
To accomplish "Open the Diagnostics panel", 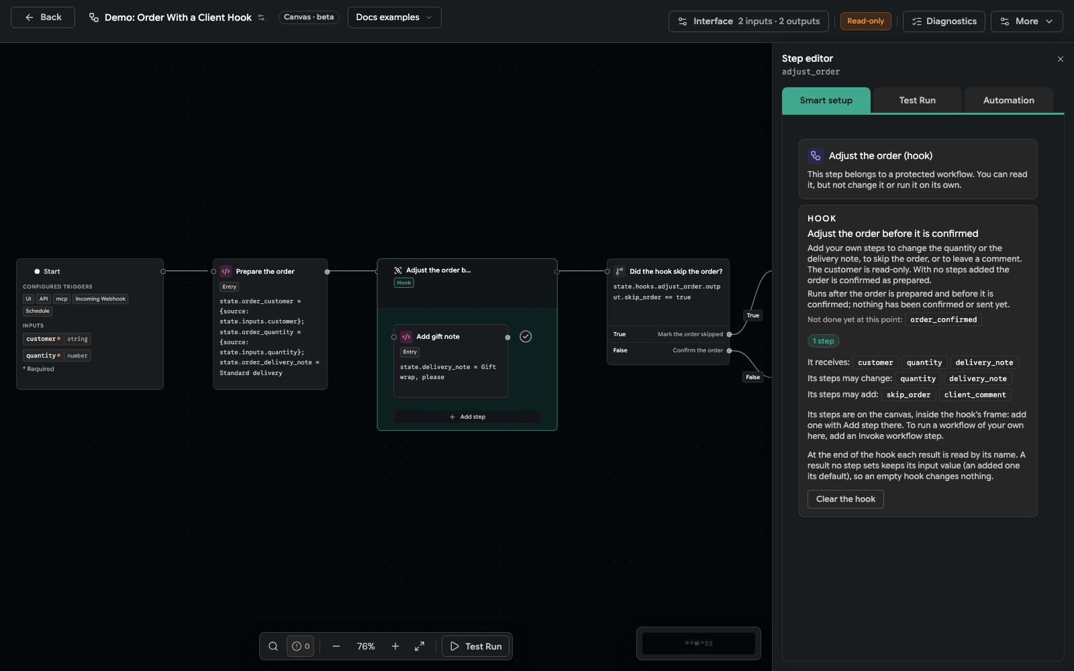I will click(x=944, y=21).
